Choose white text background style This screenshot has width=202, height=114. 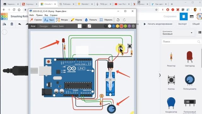pyautogui.click(x=80, y=26)
